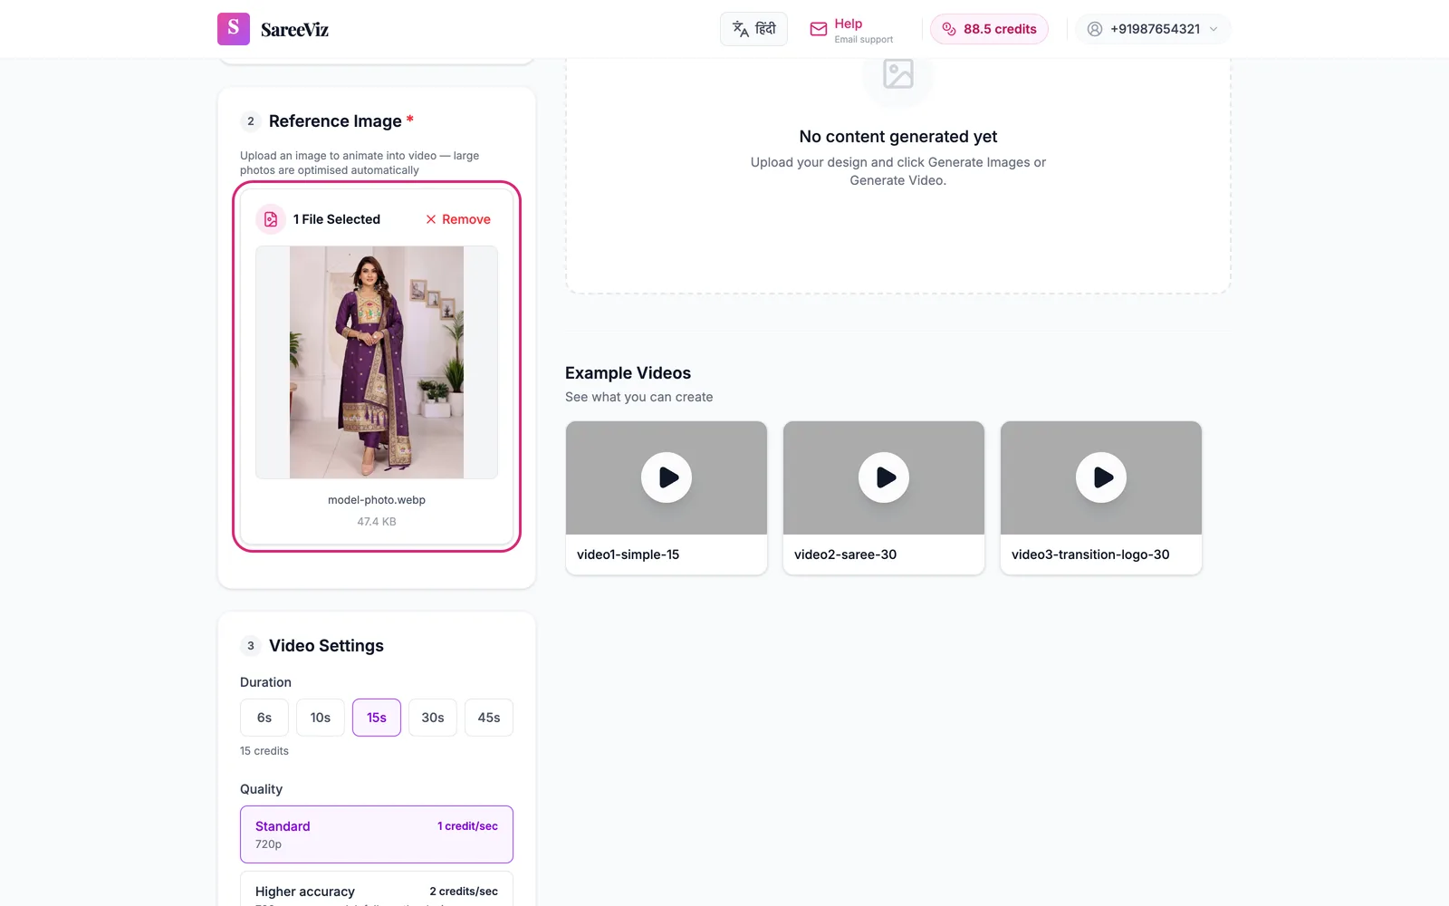Select 30s duration

pyautogui.click(x=433, y=718)
